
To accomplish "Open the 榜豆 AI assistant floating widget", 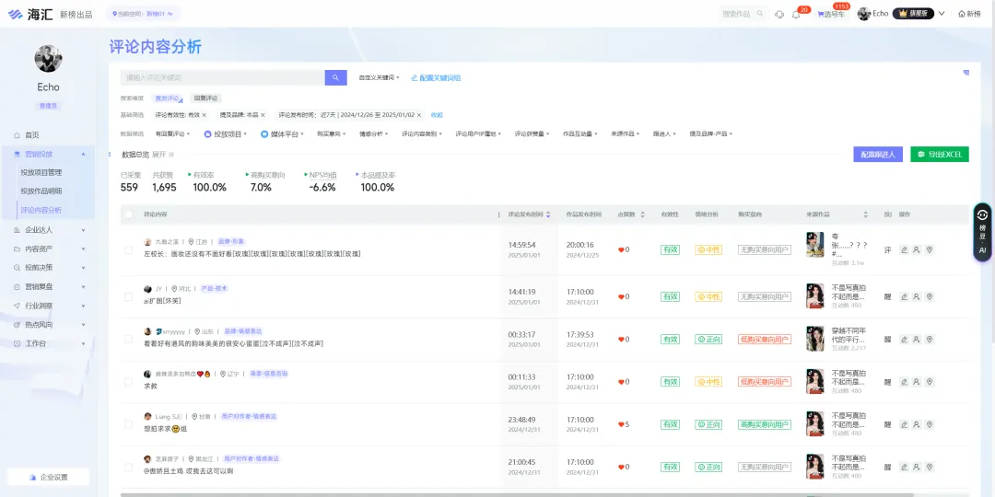I will tap(982, 232).
